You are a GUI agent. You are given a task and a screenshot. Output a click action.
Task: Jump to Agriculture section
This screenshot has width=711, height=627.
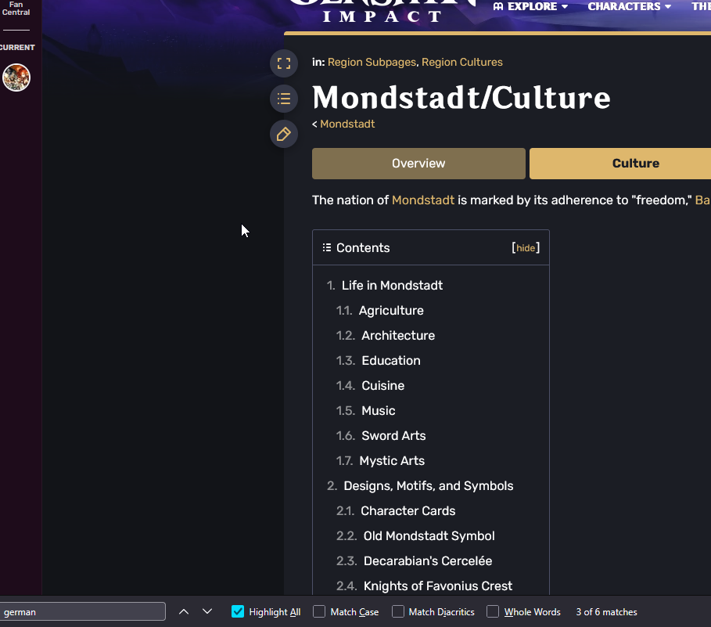click(391, 310)
